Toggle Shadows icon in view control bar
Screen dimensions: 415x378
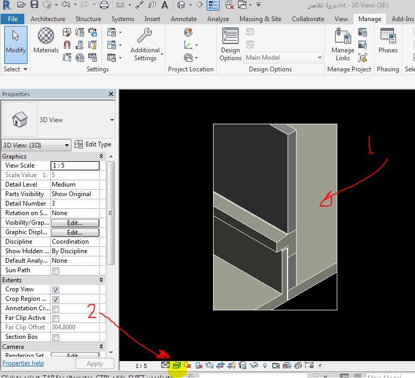click(199, 365)
